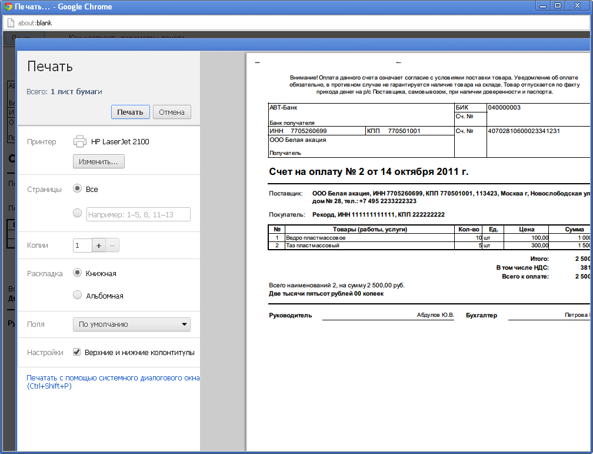Click the copies number field

(82, 246)
